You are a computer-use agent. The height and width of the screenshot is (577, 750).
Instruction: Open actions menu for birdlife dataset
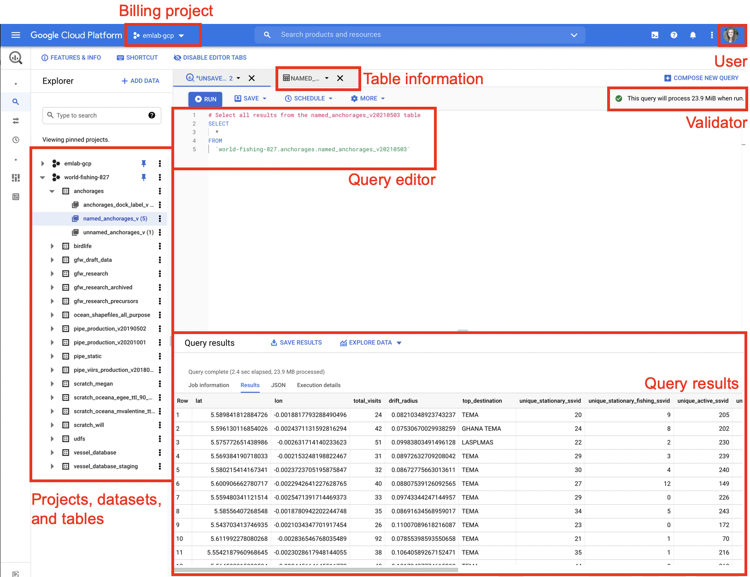point(160,246)
